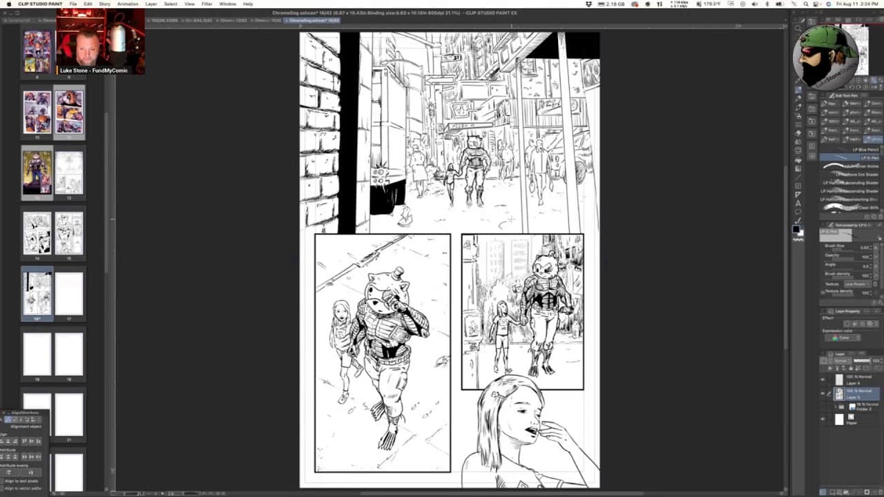Select the Fill bucket tool
Viewport: 884px width, 497px height.
798,159
